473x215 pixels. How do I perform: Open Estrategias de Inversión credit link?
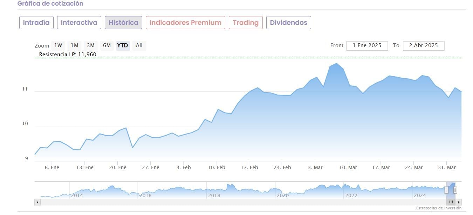[439, 208]
